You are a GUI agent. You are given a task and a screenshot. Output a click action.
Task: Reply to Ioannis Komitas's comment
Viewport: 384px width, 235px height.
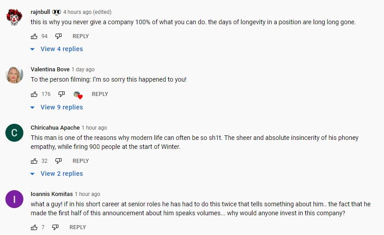78,227
